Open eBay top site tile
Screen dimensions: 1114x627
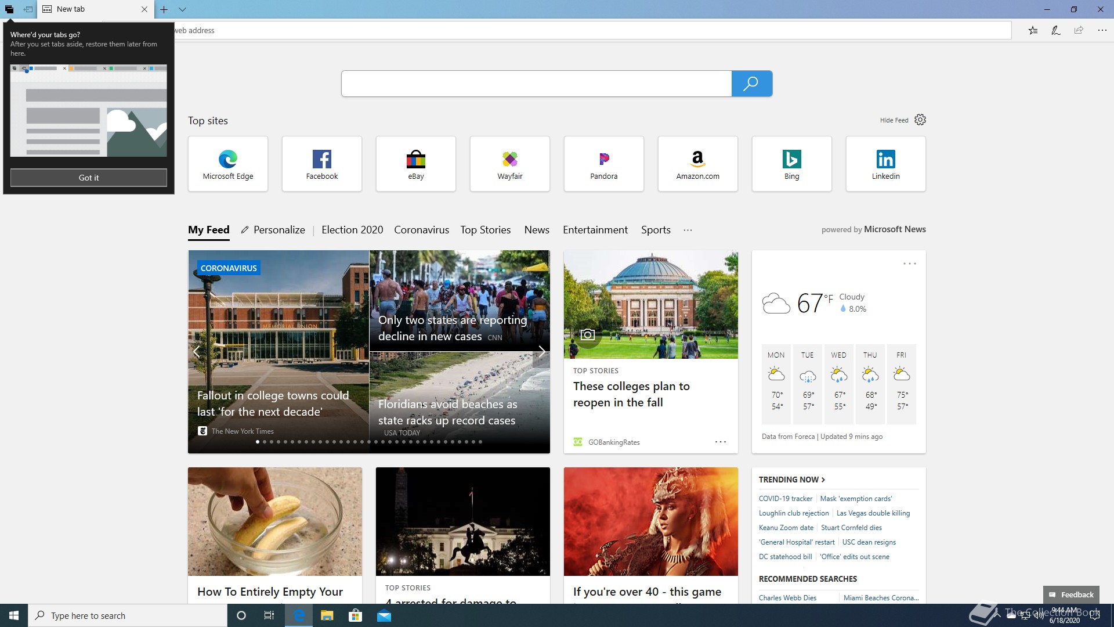click(x=416, y=164)
